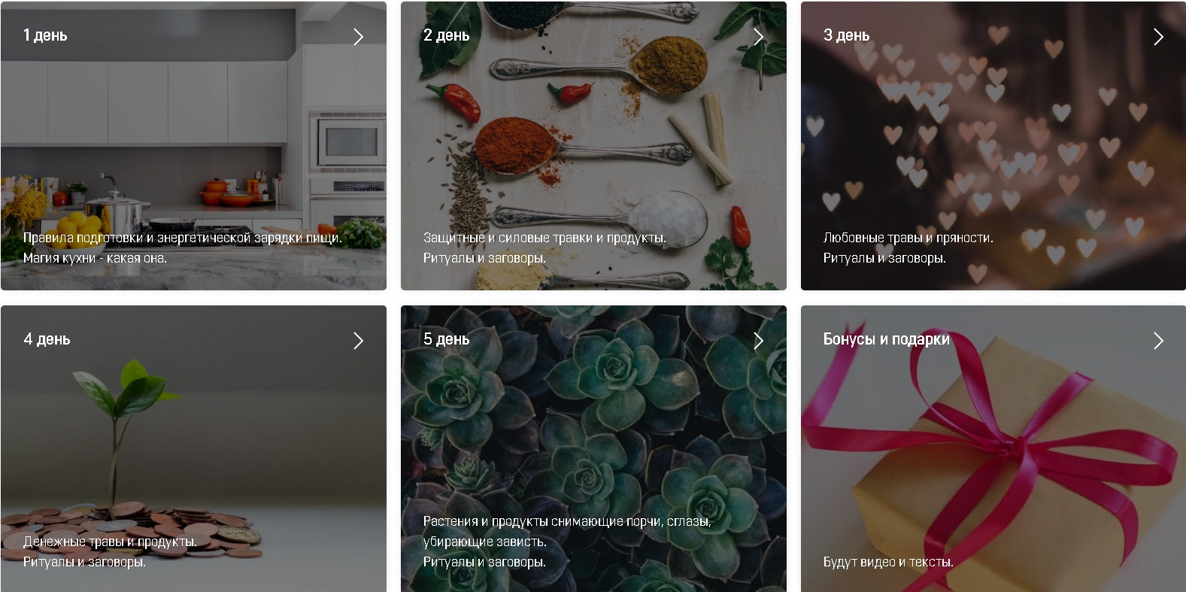1186x592 pixels.
Task: Expand the 5 день card via its chevron
Action: (758, 341)
